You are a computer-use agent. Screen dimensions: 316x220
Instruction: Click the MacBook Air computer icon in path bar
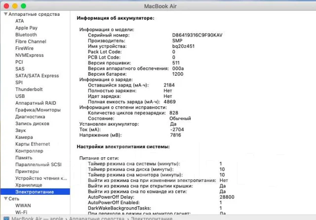pos(6,219)
